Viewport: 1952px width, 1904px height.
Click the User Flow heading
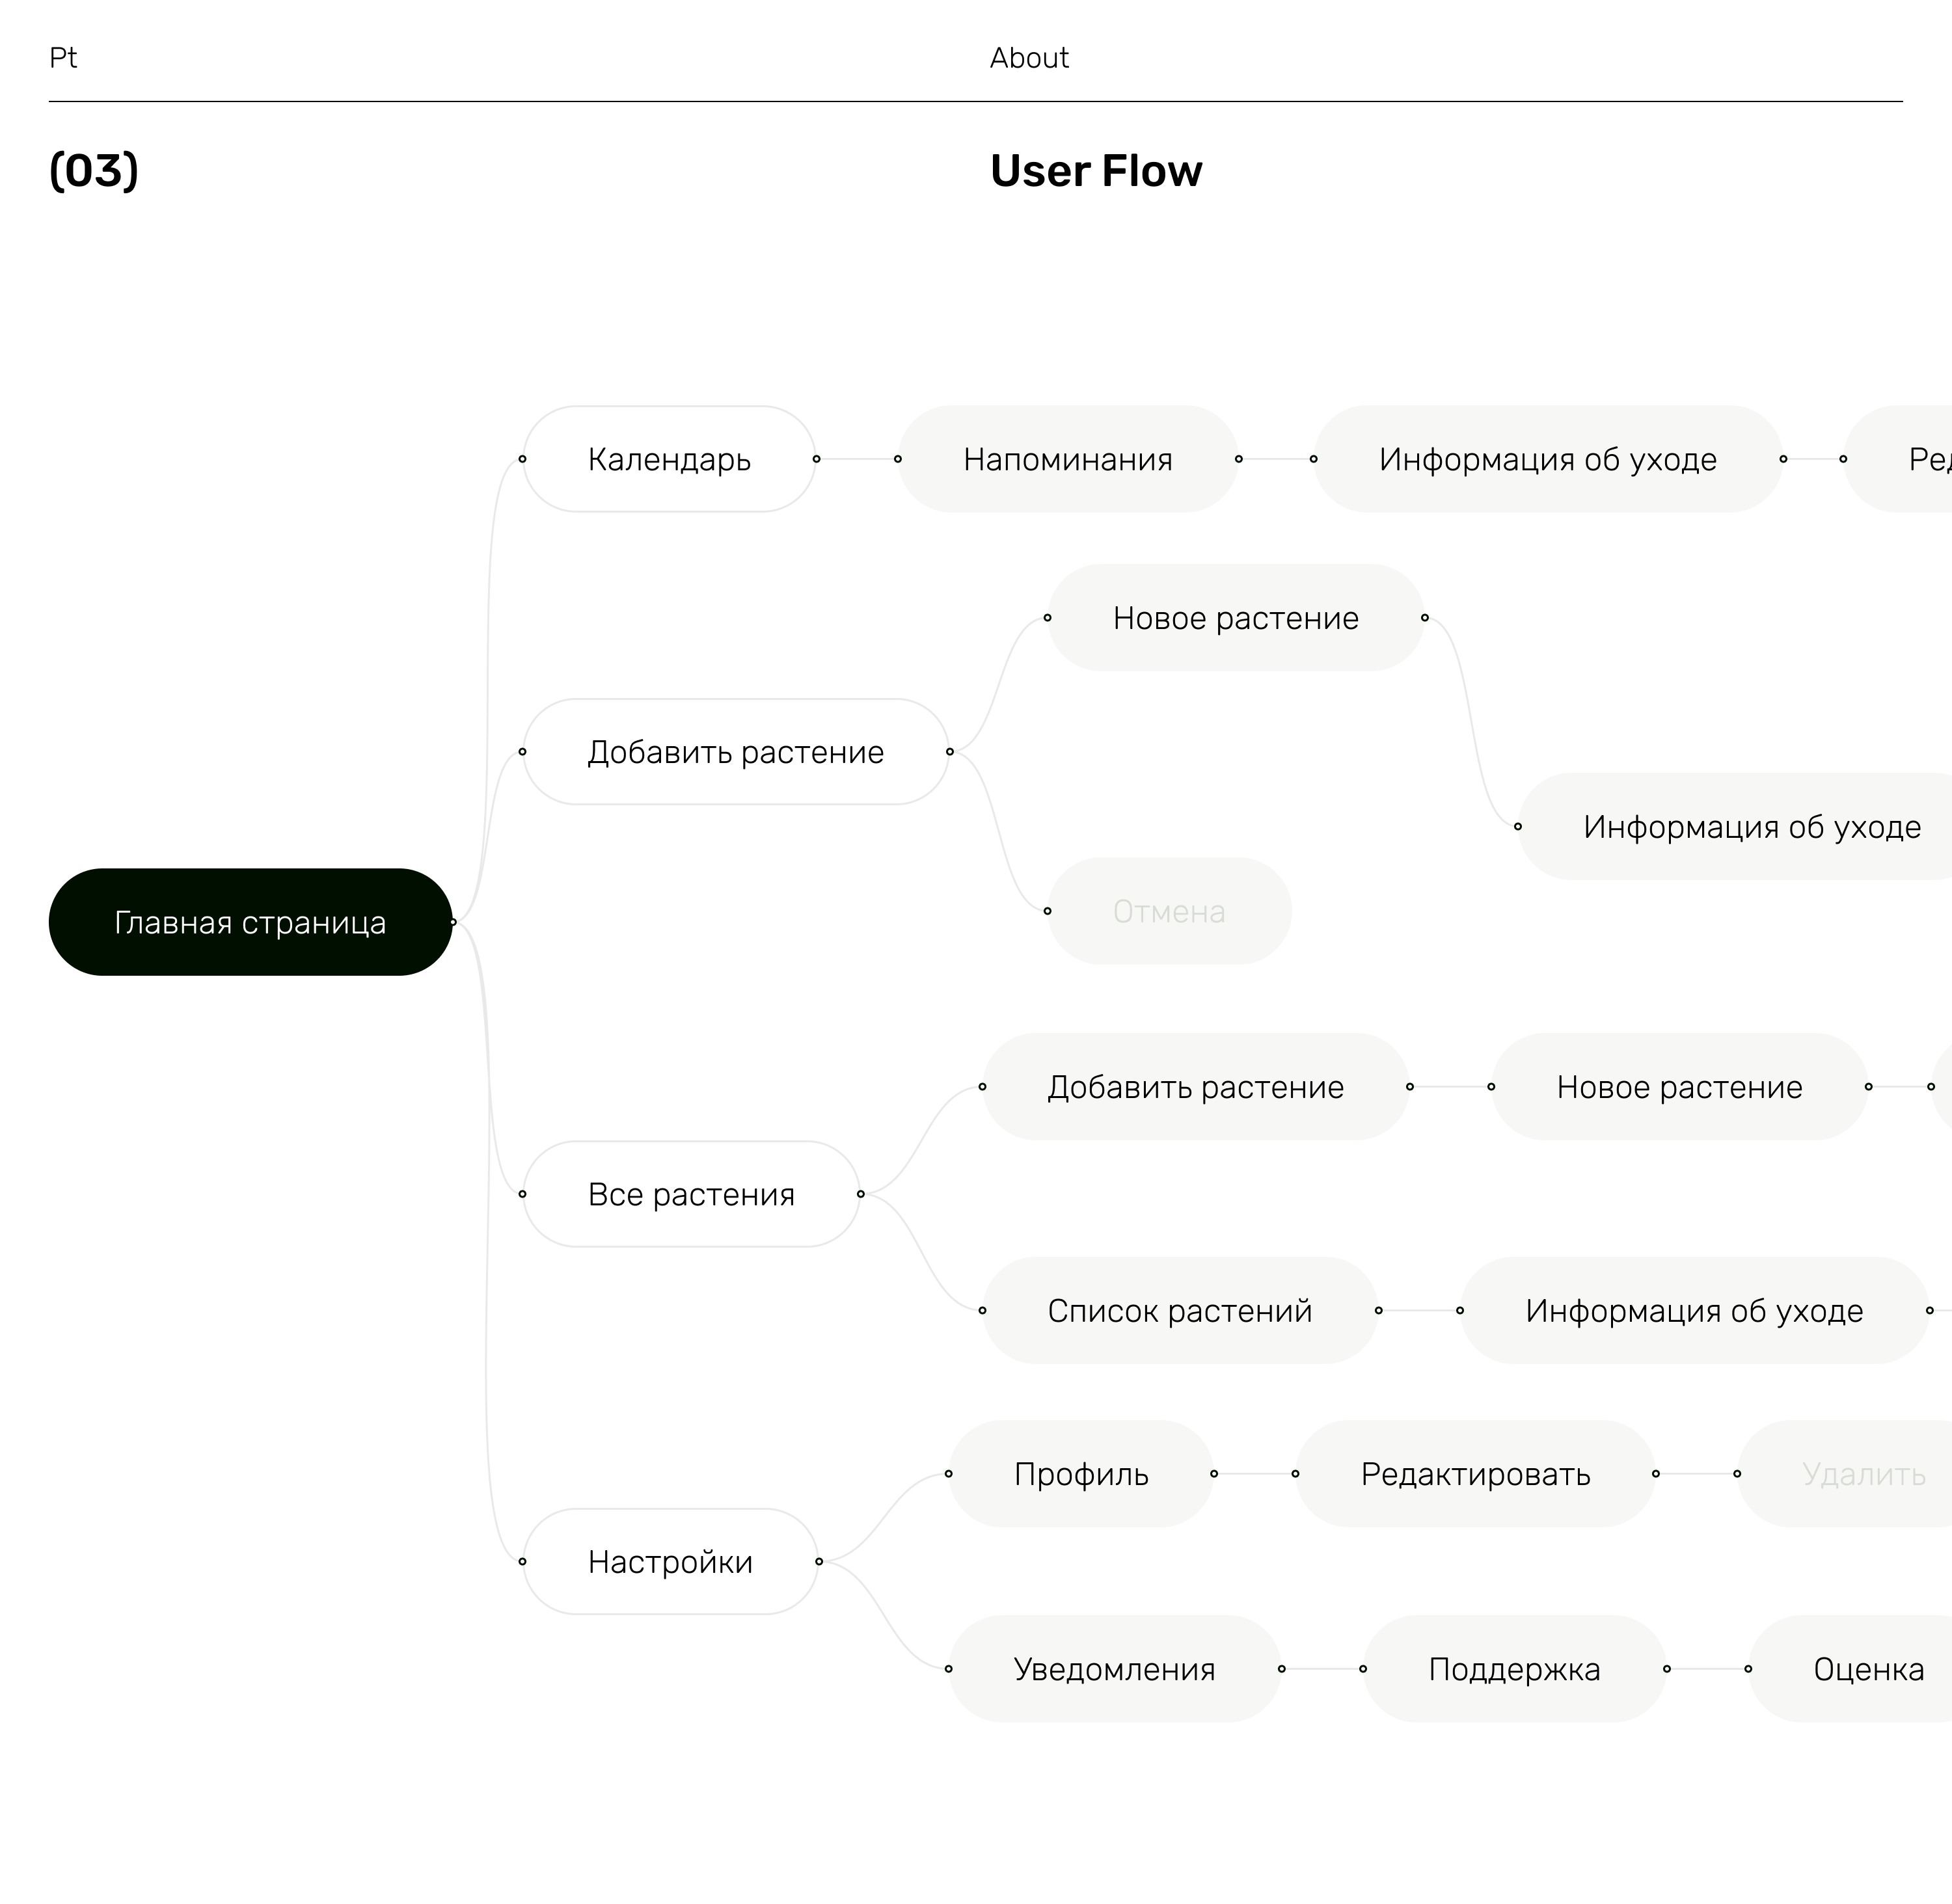(x=1096, y=171)
